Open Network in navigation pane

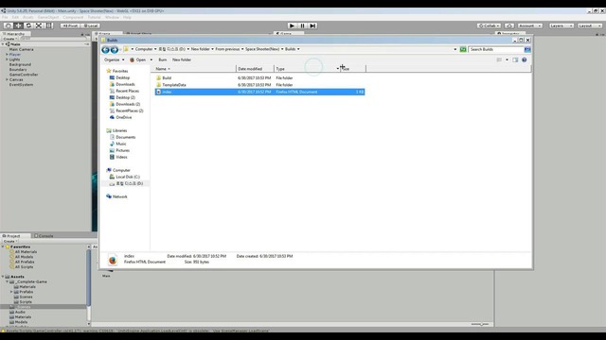point(119,196)
